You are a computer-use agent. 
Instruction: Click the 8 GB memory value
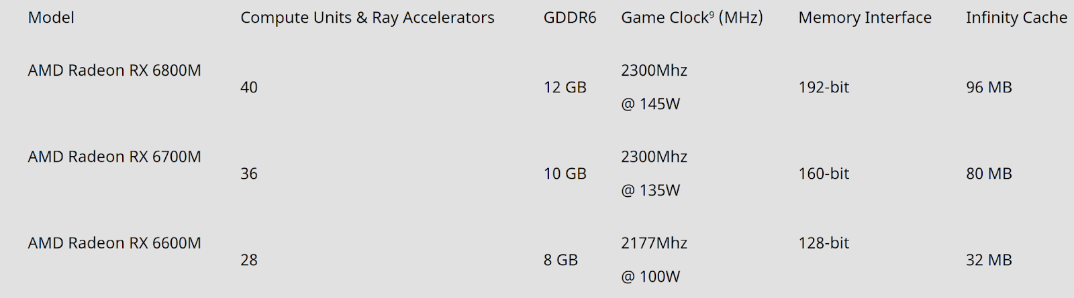pyautogui.click(x=560, y=260)
